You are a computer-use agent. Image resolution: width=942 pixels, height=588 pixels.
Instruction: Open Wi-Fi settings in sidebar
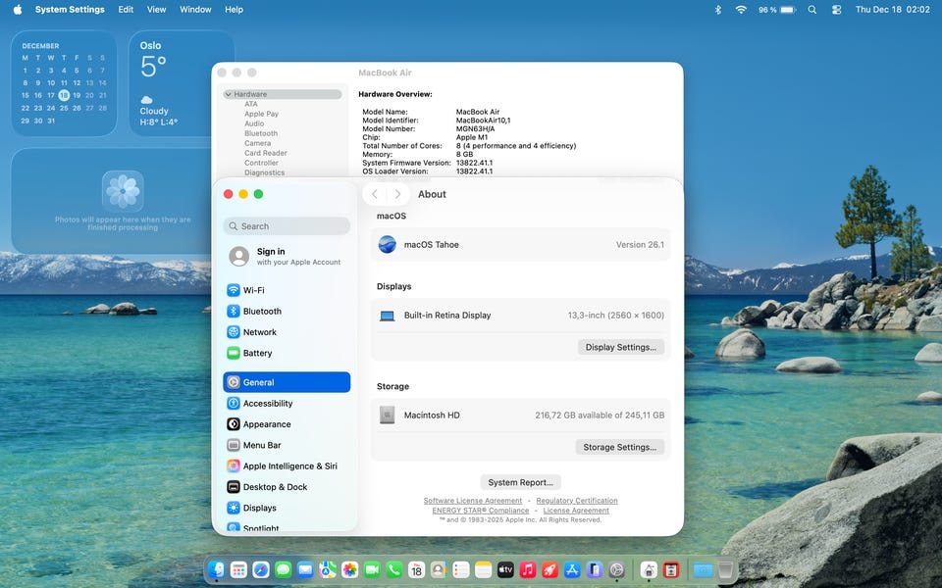click(x=253, y=290)
